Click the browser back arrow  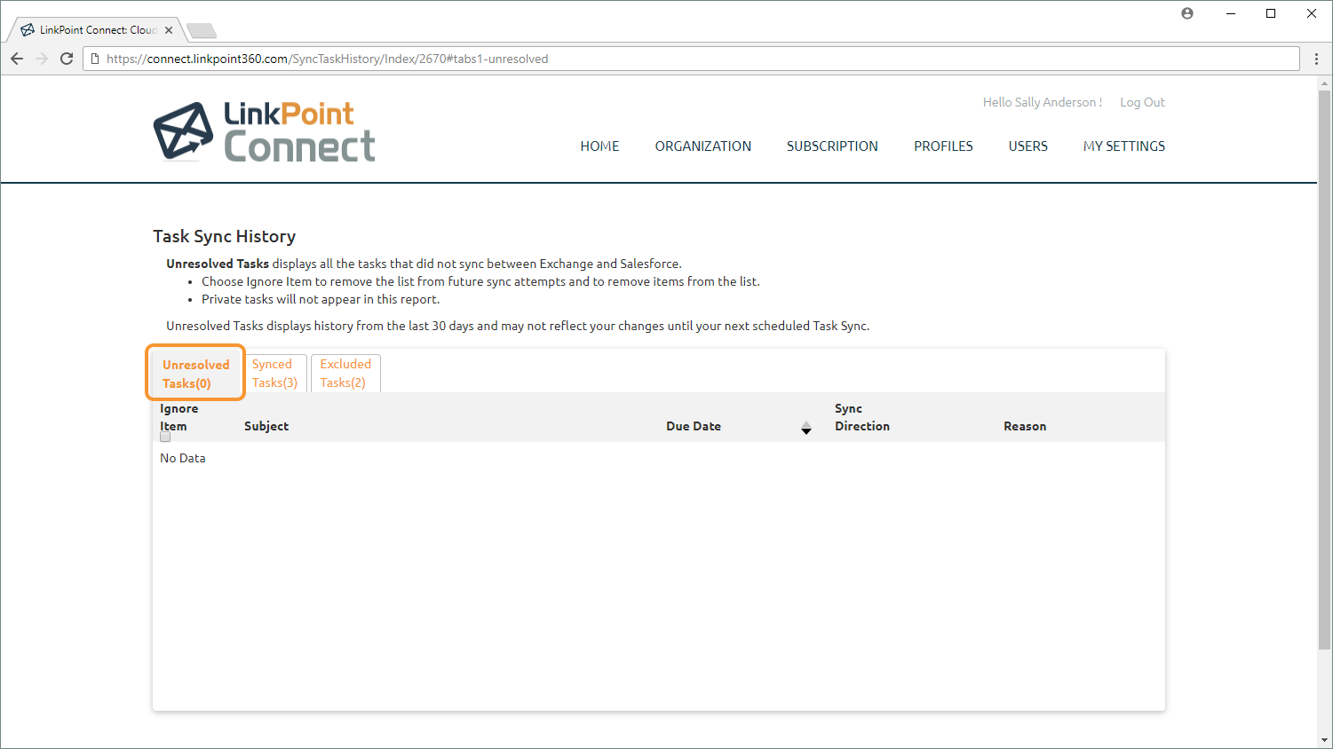[17, 59]
